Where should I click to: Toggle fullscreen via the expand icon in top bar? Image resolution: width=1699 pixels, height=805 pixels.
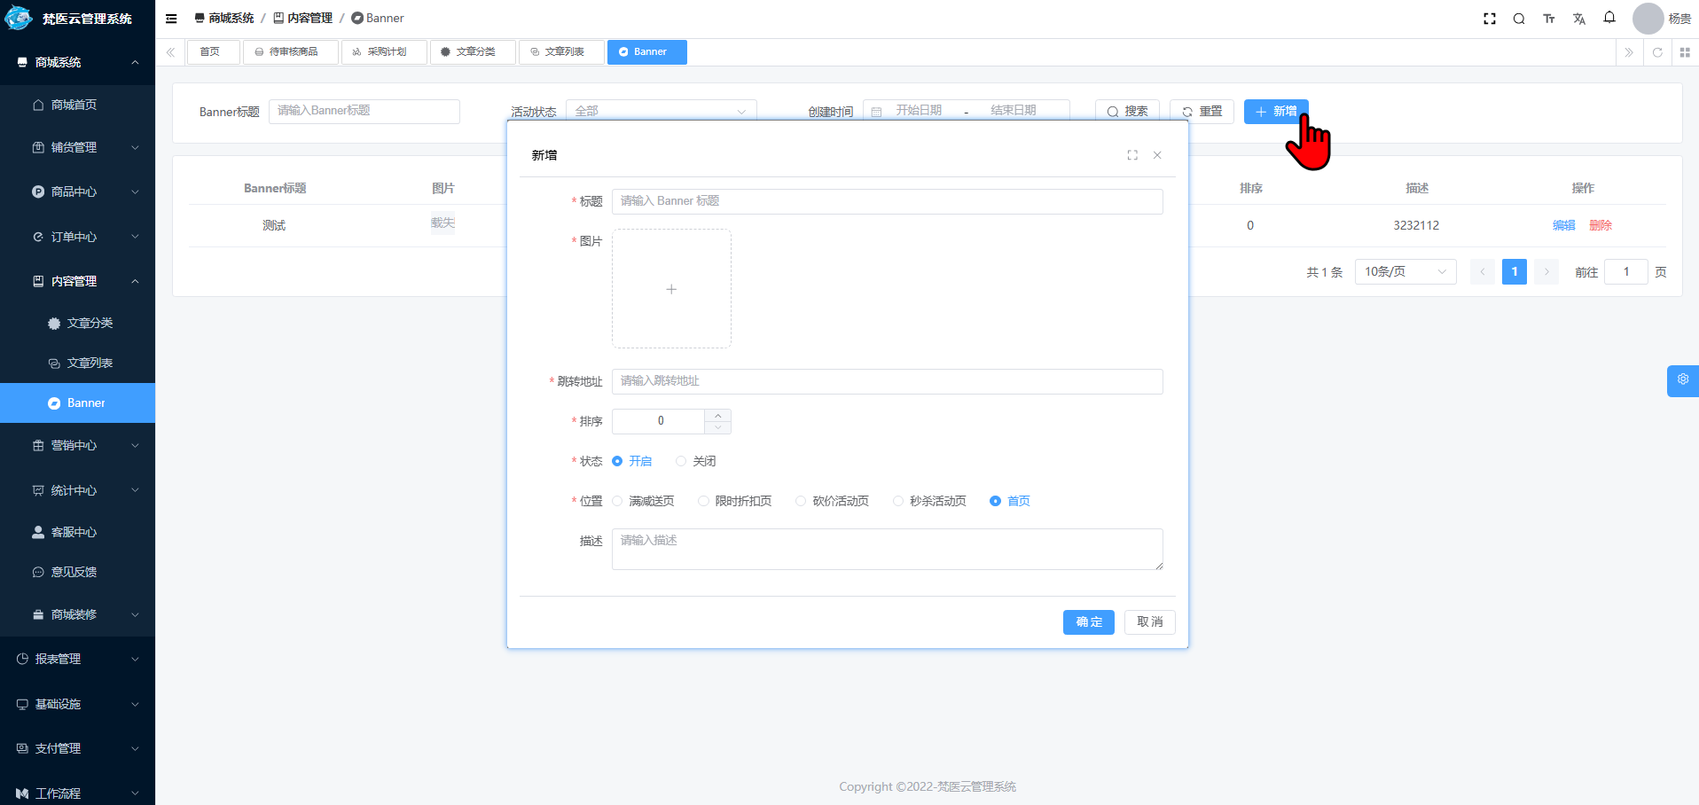click(x=1490, y=18)
